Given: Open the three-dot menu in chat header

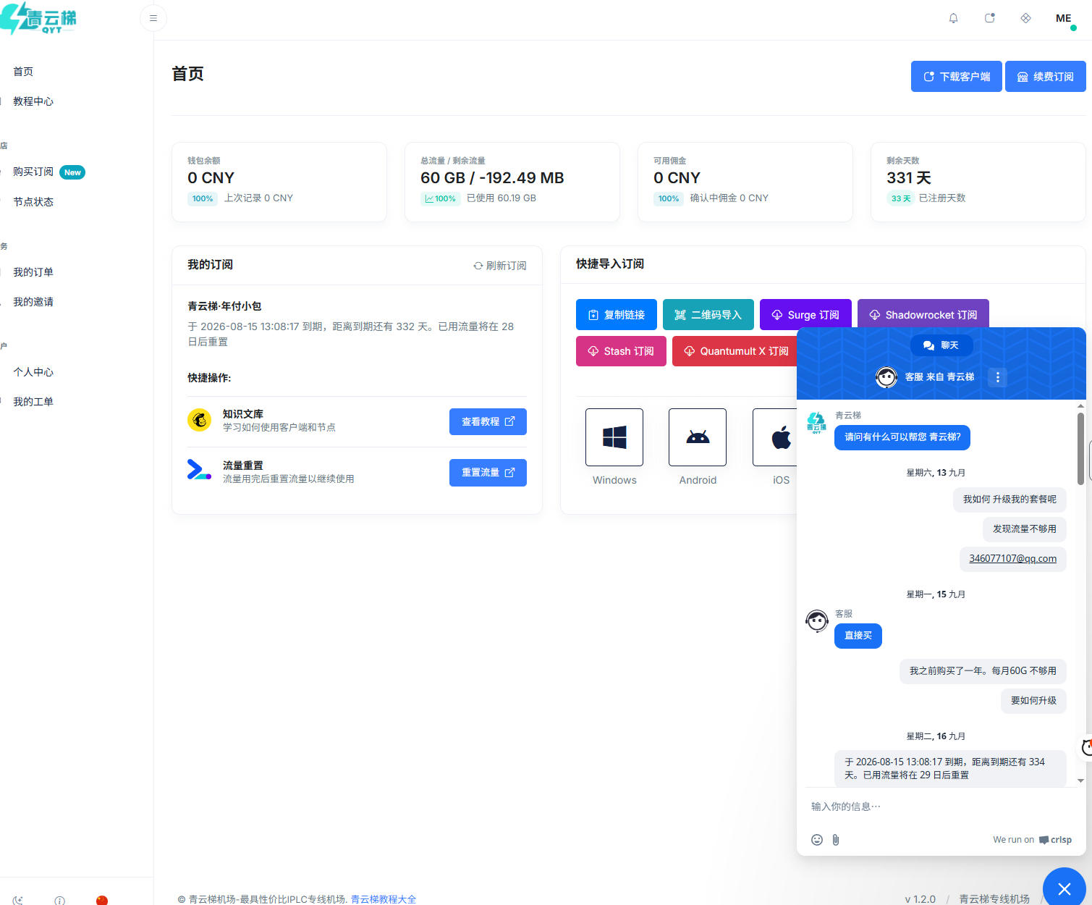Looking at the screenshot, I should [998, 377].
